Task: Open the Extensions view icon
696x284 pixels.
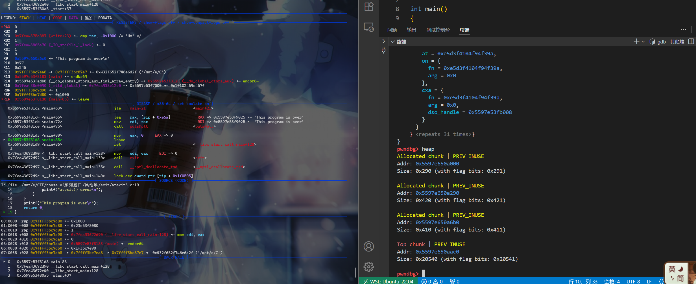Action: point(369,6)
